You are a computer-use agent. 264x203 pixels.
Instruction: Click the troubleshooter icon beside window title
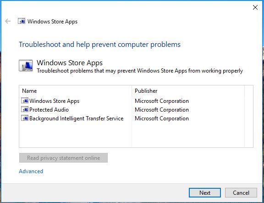22,21
